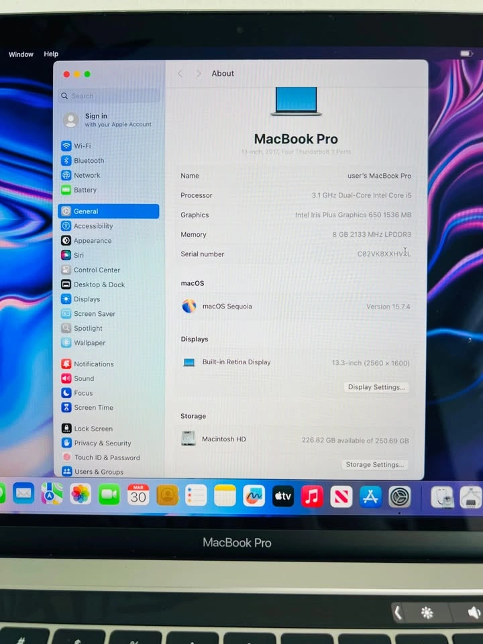Screen dimensions: 483x644
Task: Open the Help menu
Action: pyautogui.click(x=51, y=54)
